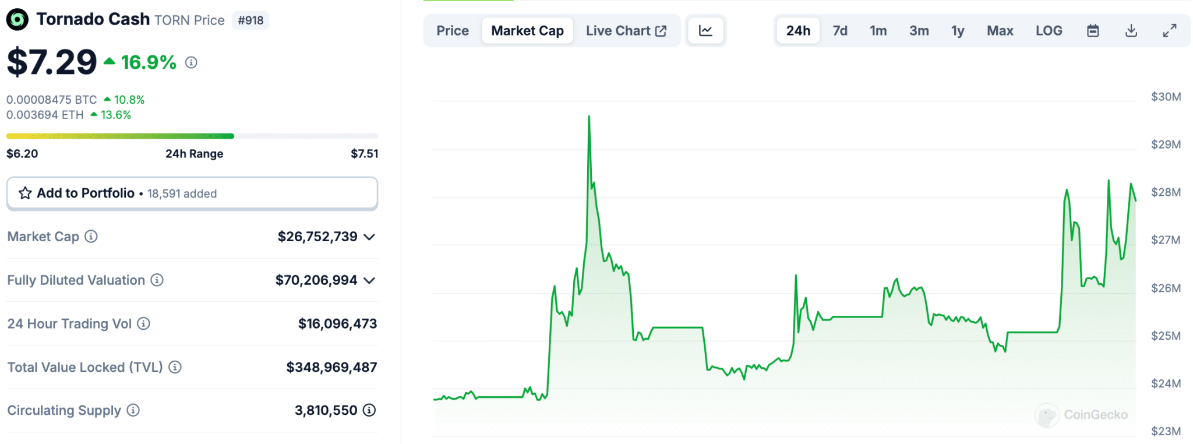The height and width of the screenshot is (444, 1193).
Task: Click the 24h Range progress bar
Action: click(x=192, y=136)
